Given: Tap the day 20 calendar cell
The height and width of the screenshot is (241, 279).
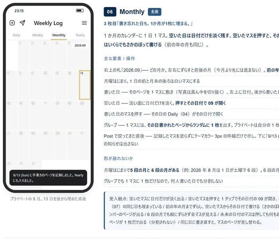Looking at the screenshot, I should pos(84,115).
